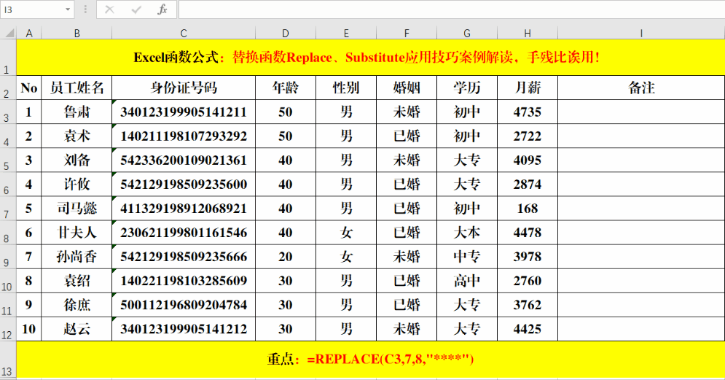The height and width of the screenshot is (380, 725).
Task: Select column C header
Action: [184, 33]
